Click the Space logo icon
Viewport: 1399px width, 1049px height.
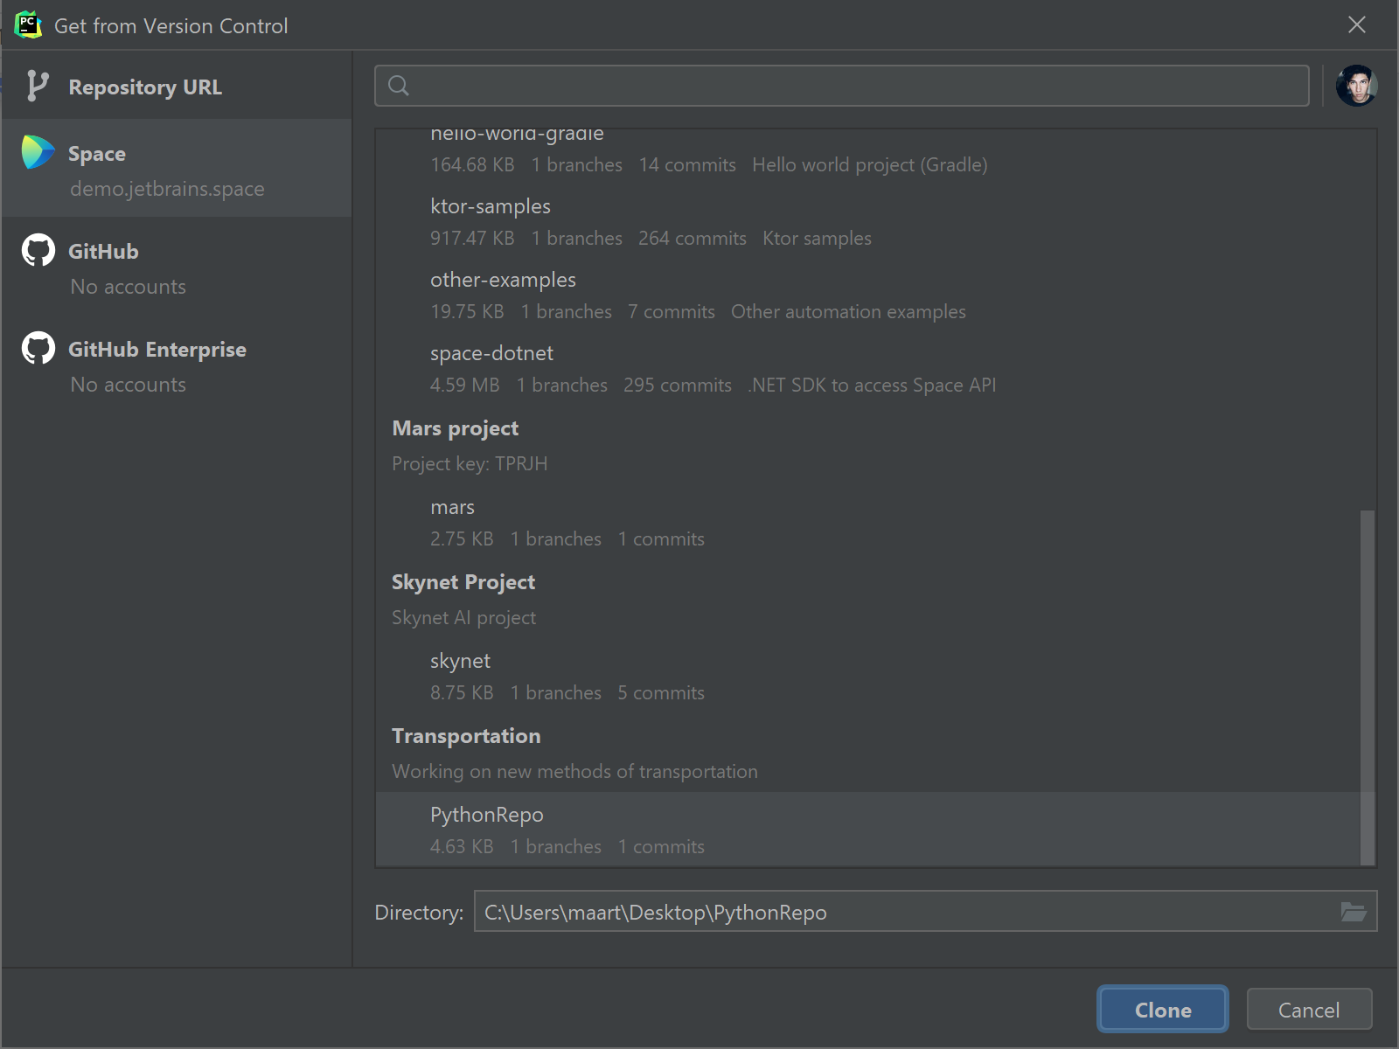38,153
